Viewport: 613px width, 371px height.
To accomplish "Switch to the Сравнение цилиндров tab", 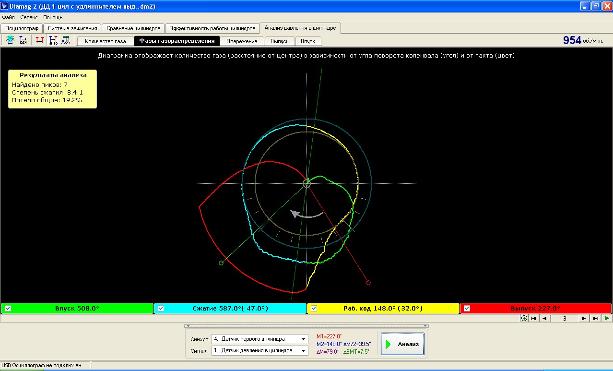I will [x=133, y=28].
